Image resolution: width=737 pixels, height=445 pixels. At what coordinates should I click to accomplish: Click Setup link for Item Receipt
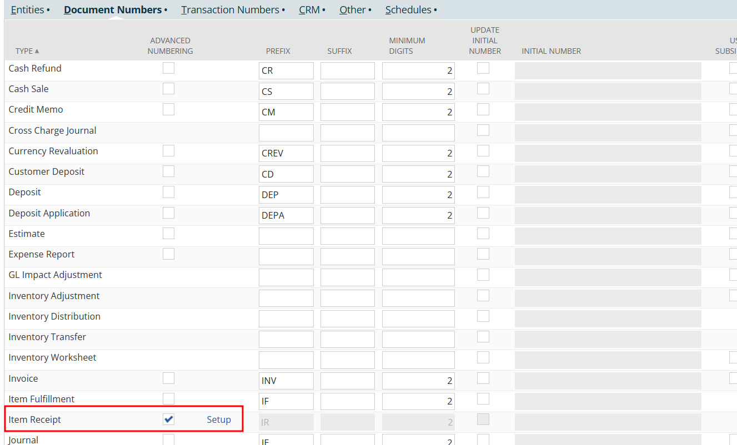click(219, 419)
